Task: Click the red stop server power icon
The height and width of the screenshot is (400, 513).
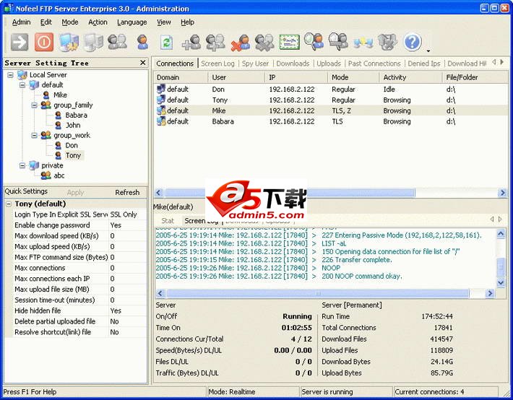Action: (x=44, y=43)
